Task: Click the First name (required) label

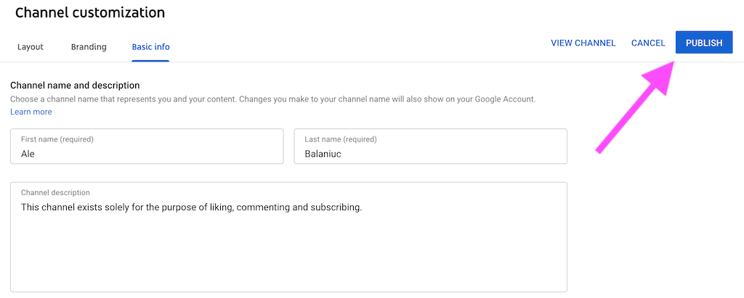Action: 57,139
